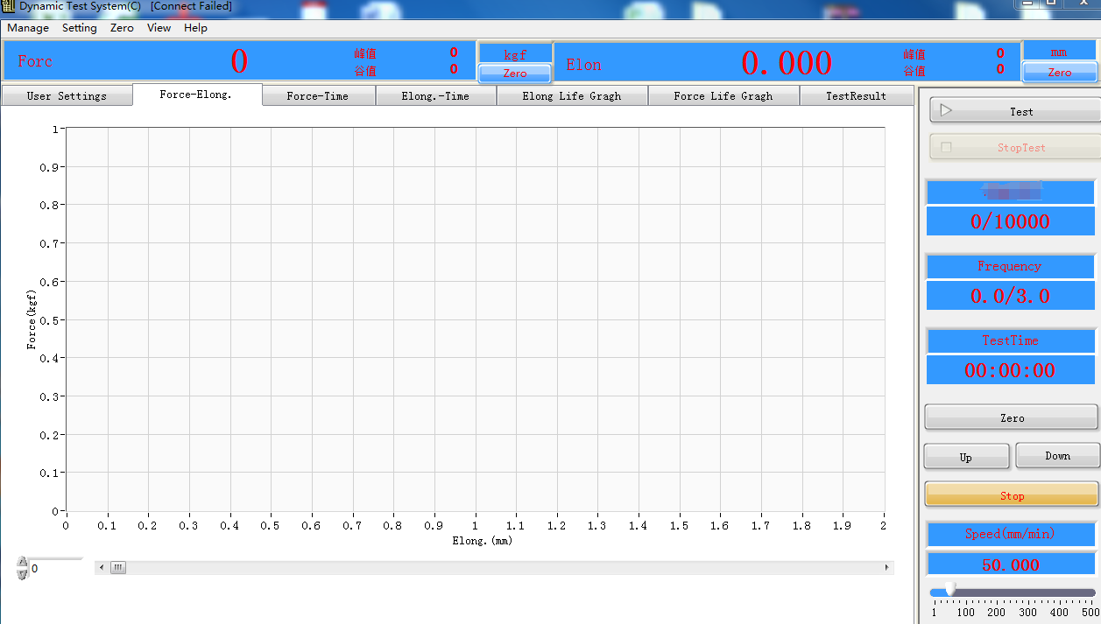Click the app icon in title bar
Image resolution: width=1101 pixels, height=624 pixels.
9,6
